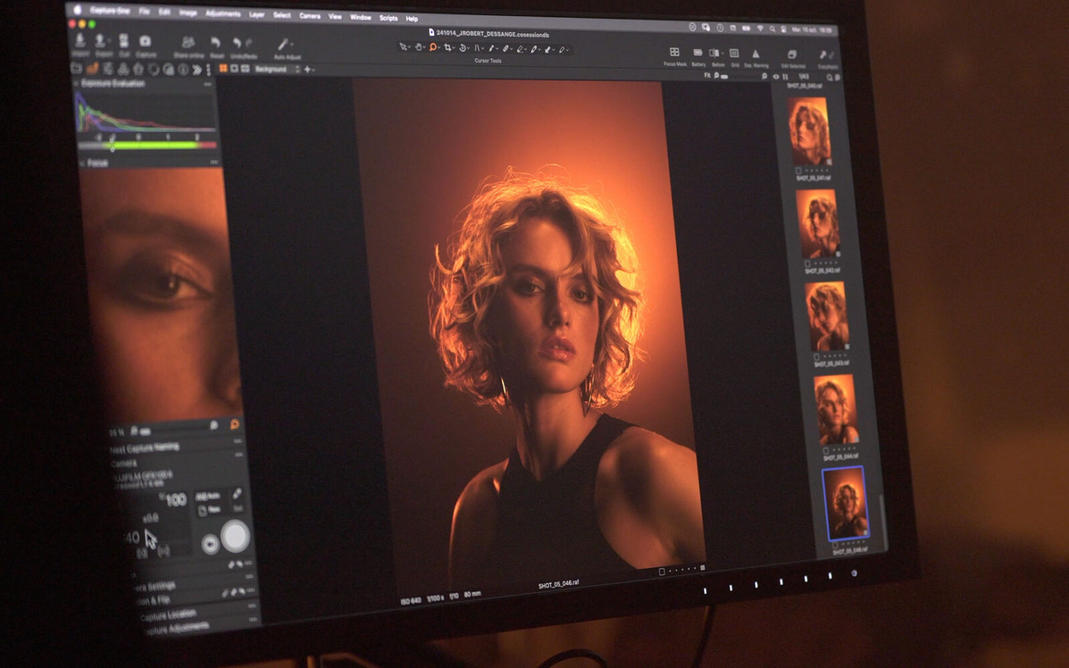The width and height of the screenshot is (1069, 668).
Task: Select the Pan hand cursor tool
Action: point(418,47)
